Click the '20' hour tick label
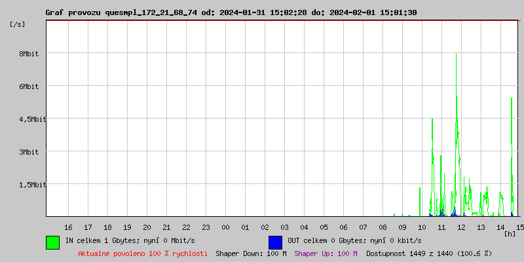524x262 pixels. point(147,227)
